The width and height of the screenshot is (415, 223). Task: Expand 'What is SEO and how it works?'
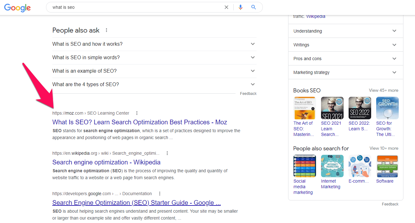coord(154,44)
